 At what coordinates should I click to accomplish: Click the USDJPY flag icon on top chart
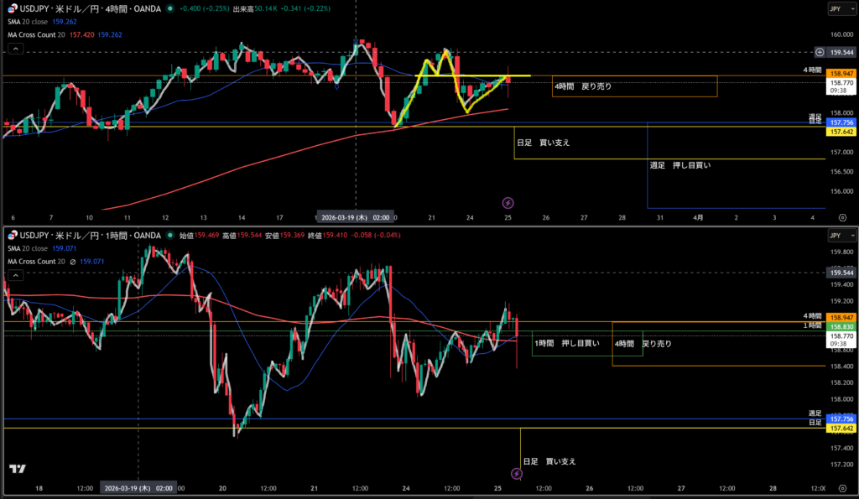(x=13, y=8)
